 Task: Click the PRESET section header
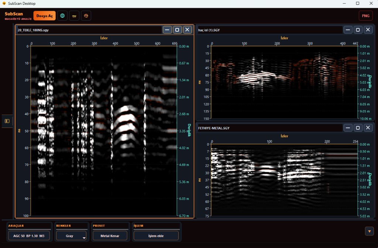pos(99,226)
